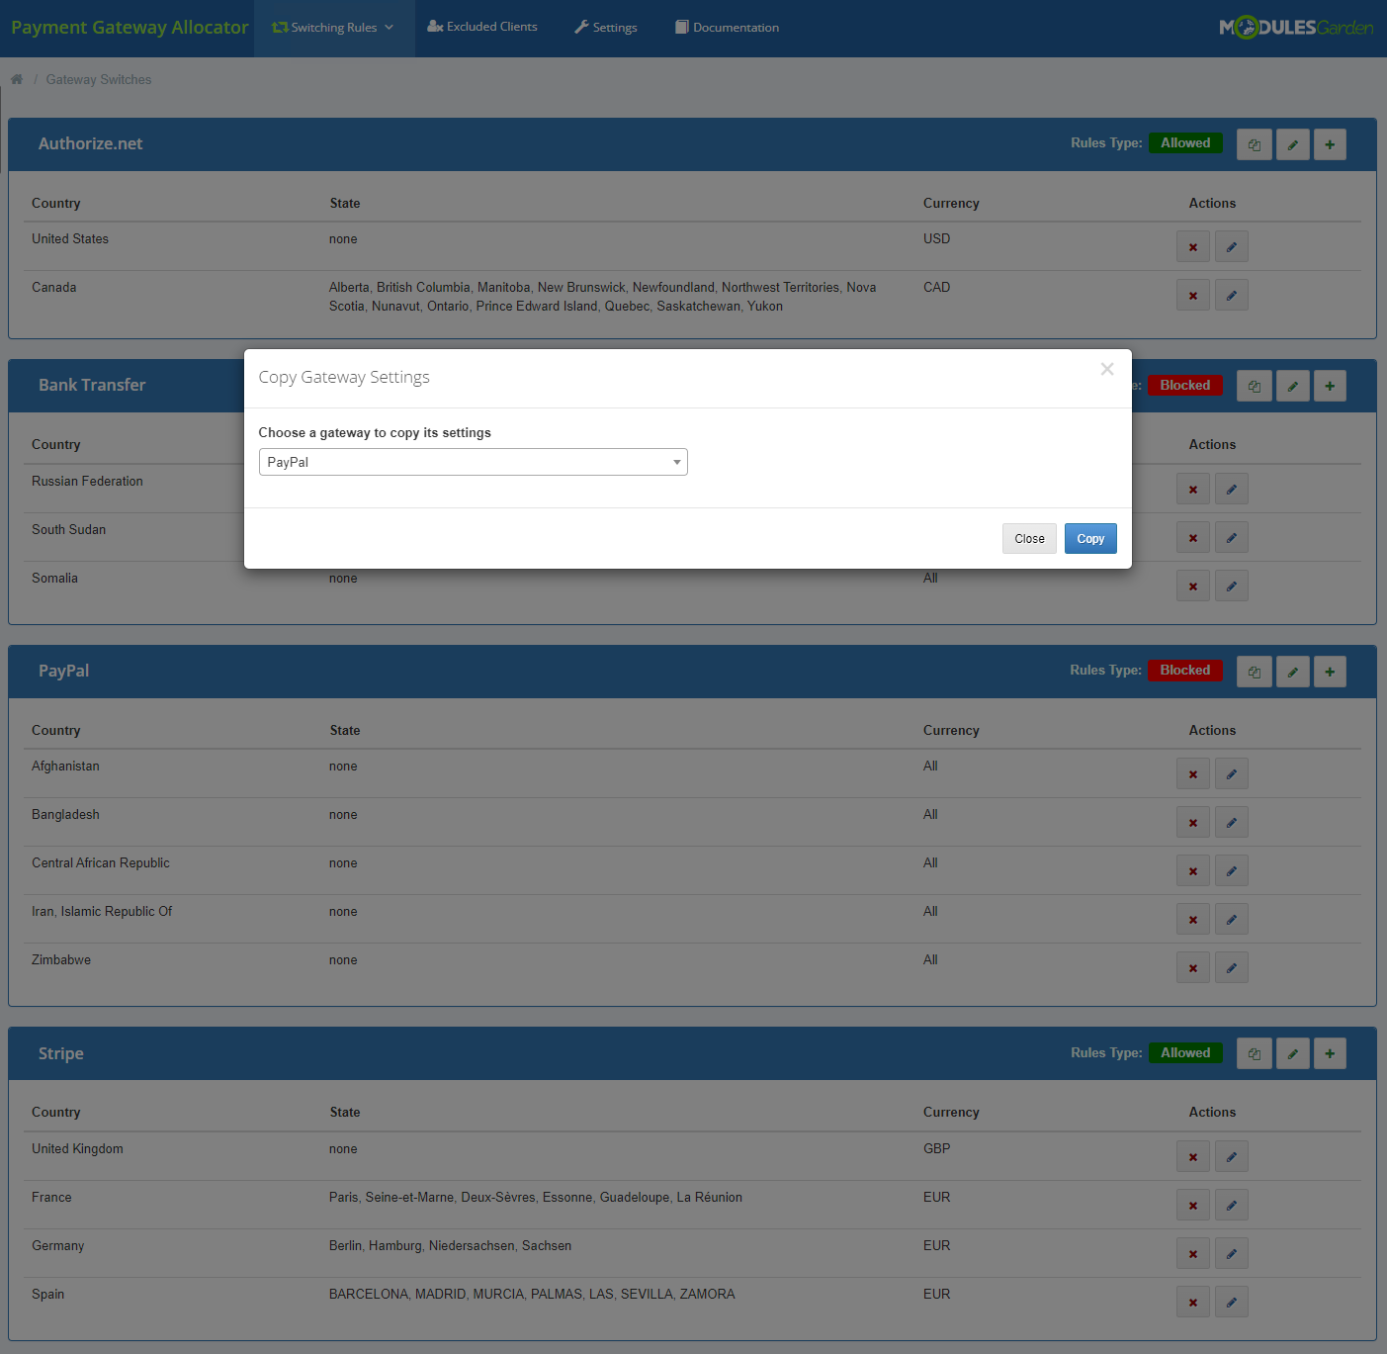Click the Copy button in the dialog

coord(1089,538)
